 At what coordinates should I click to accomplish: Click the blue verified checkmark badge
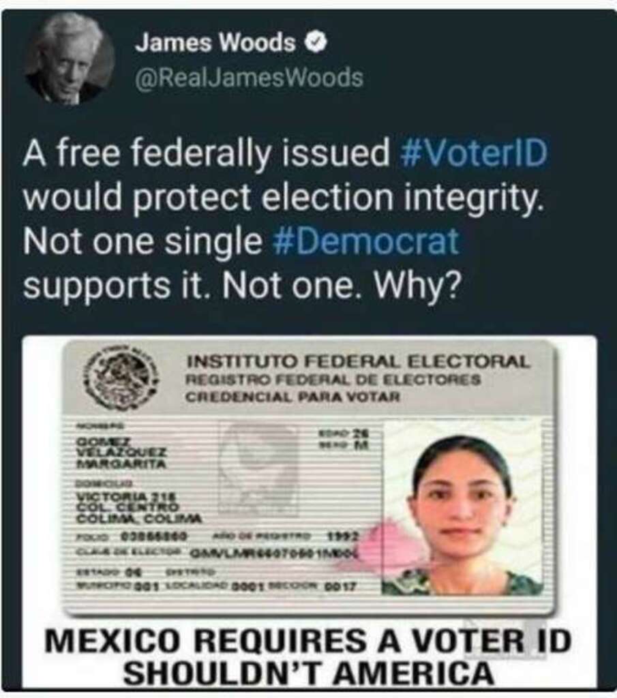point(316,43)
